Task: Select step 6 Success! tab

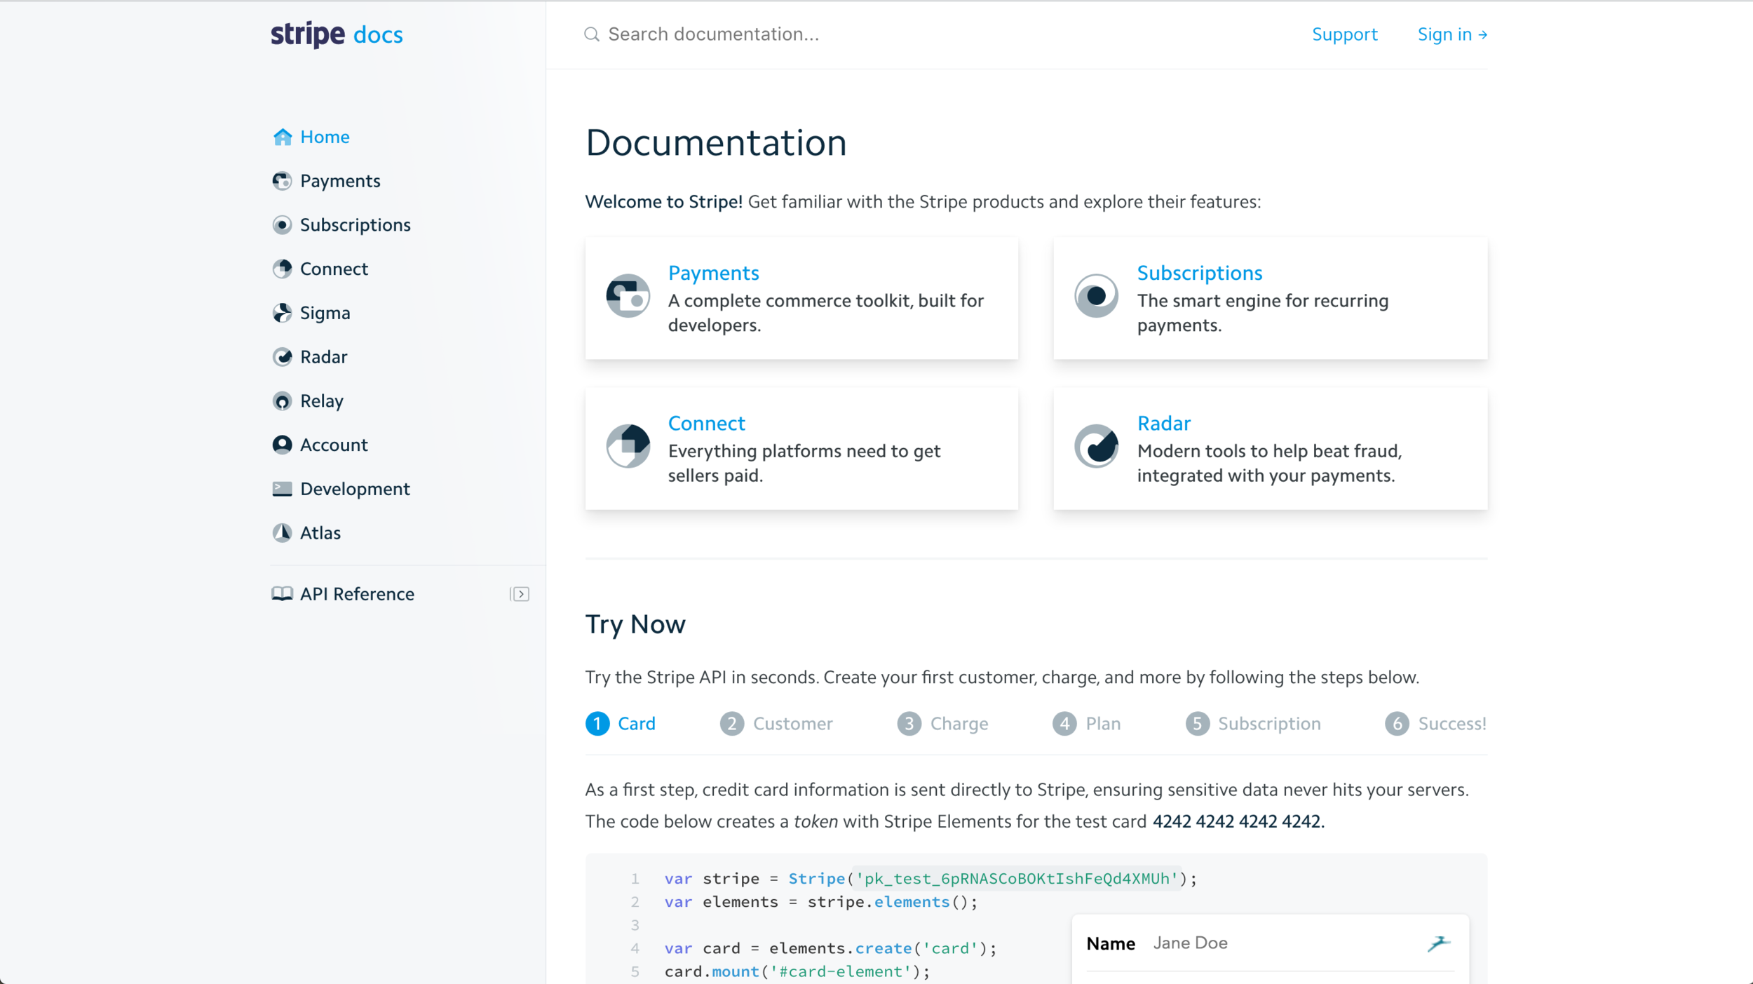Action: pos(1435,723)
